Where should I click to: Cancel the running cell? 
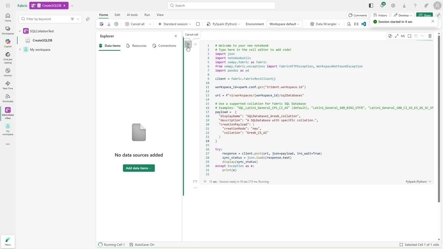pyautogui.click(x=188, y=44)
